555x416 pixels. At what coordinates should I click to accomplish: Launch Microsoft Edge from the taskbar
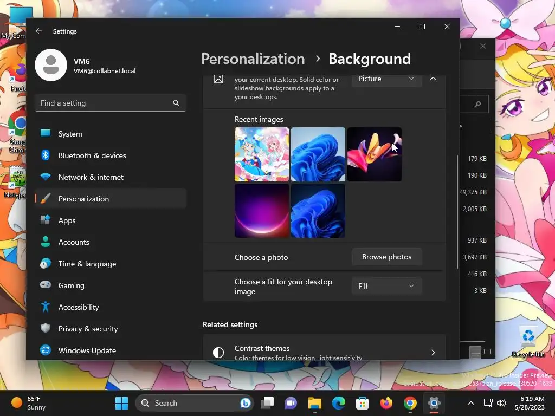coord(338,403)
